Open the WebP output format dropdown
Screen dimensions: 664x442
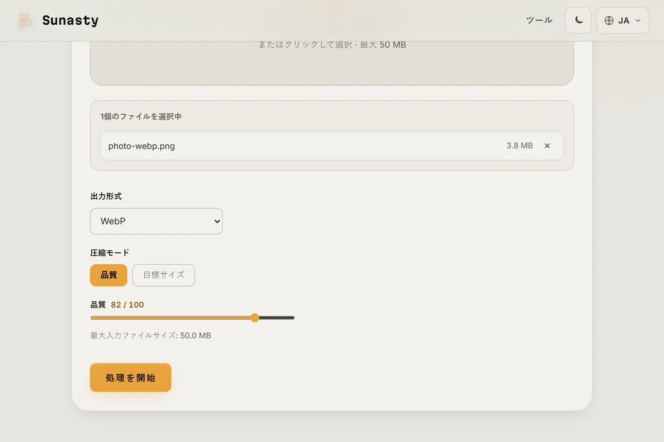coord(156,221)
